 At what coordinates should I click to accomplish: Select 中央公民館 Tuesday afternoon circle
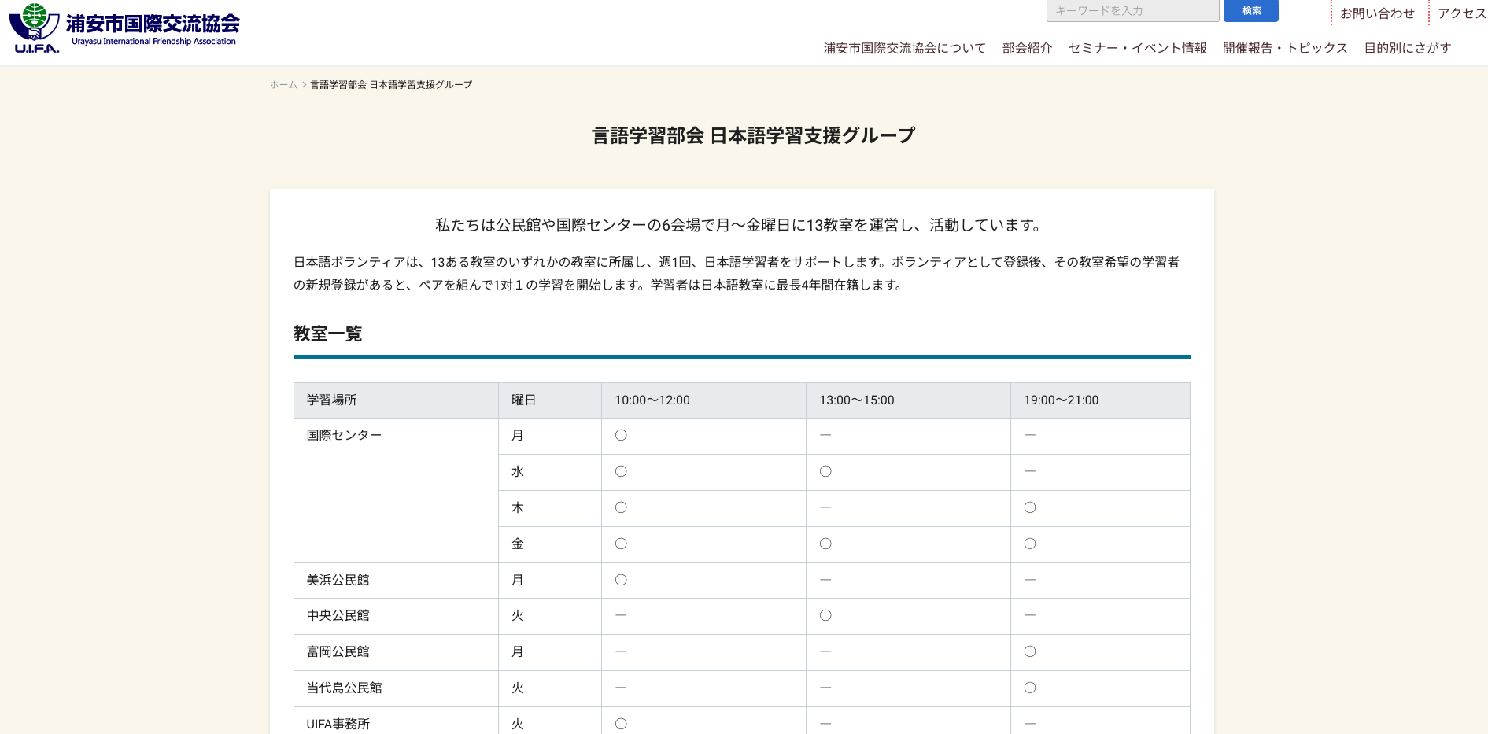click(825, 616)
